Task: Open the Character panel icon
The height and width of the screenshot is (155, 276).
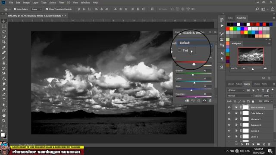Action: 222,53
